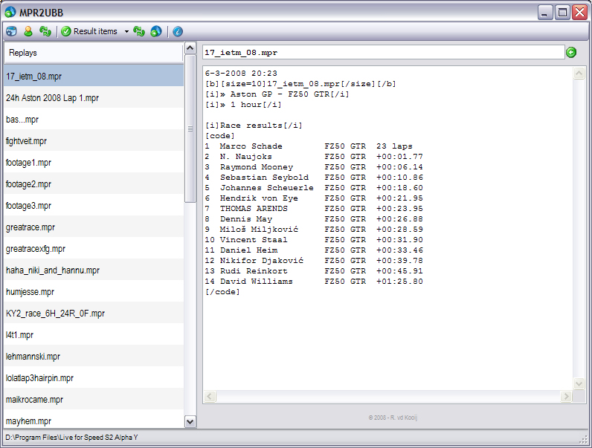Screen dimensions: 592x448
Task: Select lehmannski.mpr replay
Action: (94, 356)
